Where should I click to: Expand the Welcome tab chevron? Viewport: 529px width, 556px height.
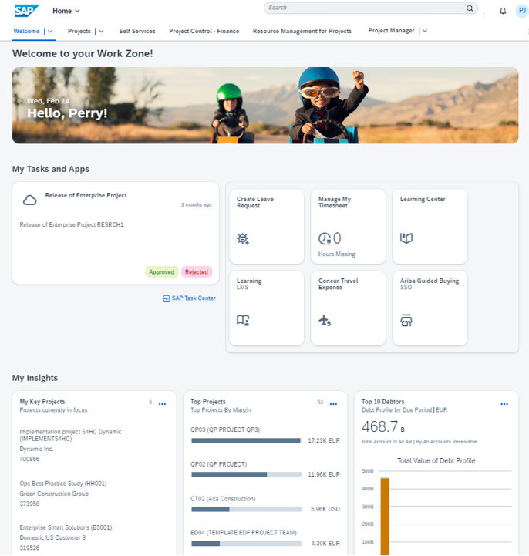50,31
